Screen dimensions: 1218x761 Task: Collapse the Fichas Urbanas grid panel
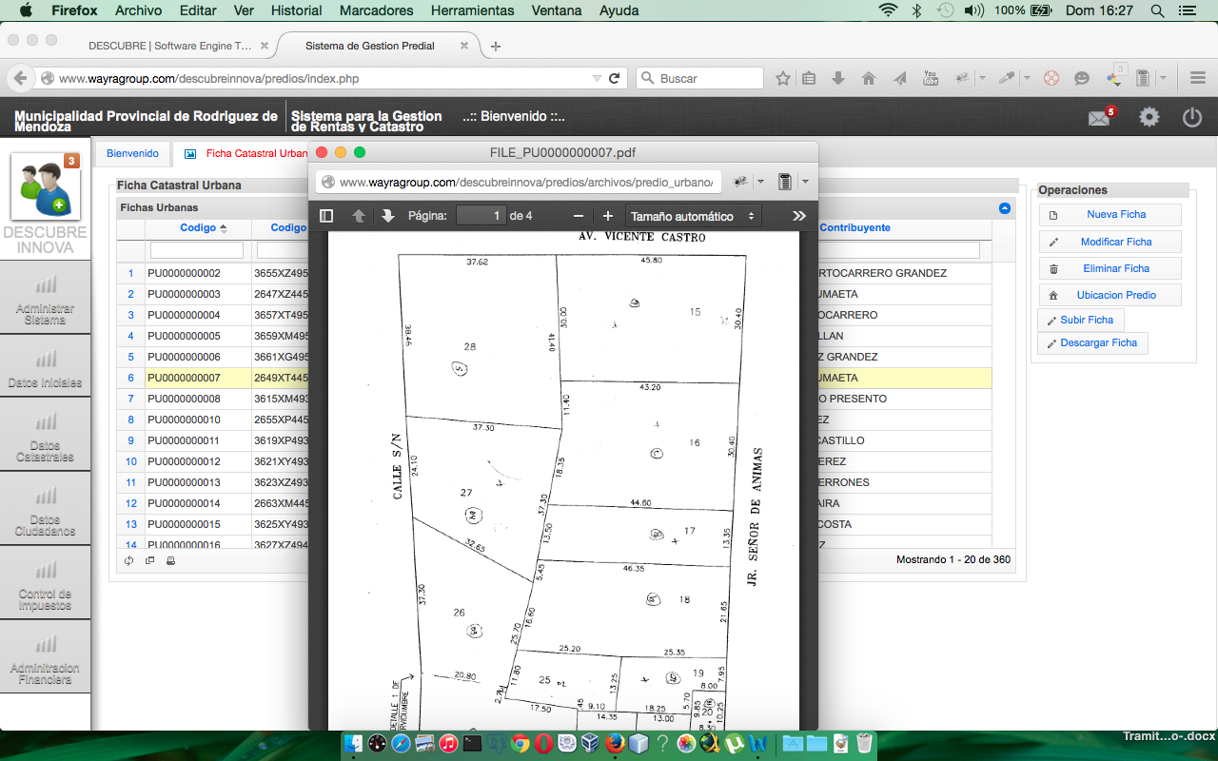point(1005,207)
